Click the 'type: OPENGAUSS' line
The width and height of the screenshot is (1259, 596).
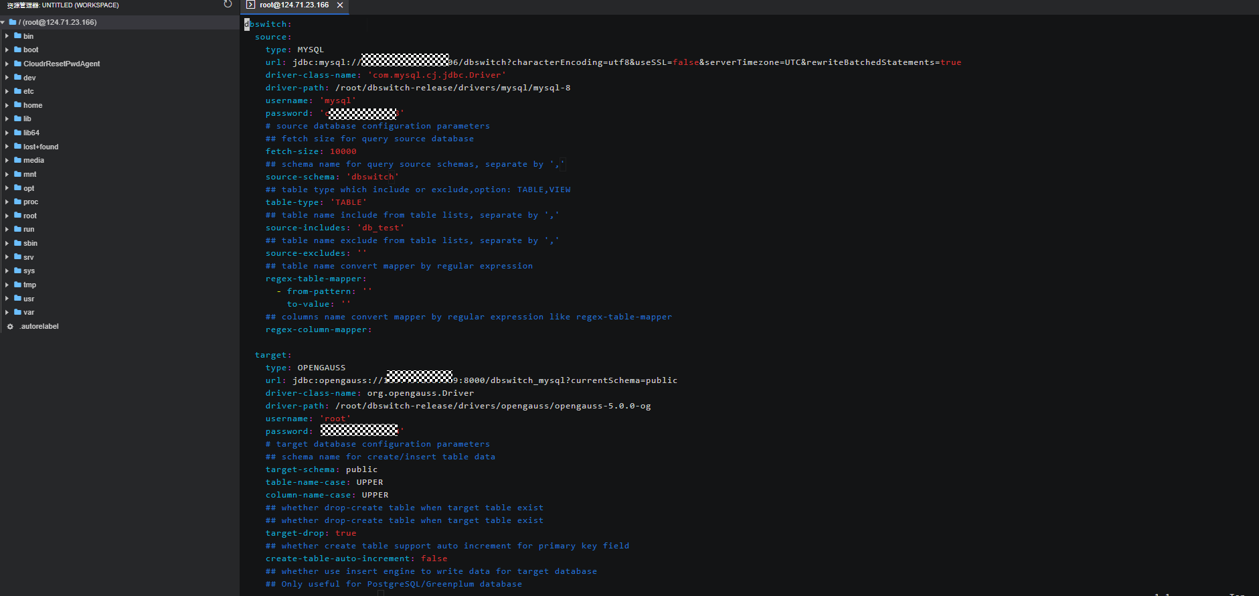point(305,368)
